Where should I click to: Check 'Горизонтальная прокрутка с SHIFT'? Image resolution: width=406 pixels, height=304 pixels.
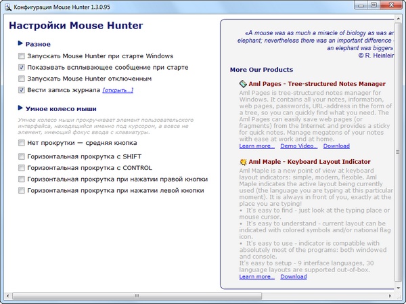coord(22,156)
